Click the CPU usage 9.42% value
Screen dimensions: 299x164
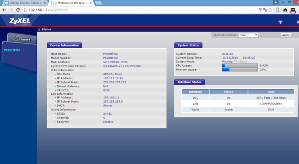pos(264,66)
